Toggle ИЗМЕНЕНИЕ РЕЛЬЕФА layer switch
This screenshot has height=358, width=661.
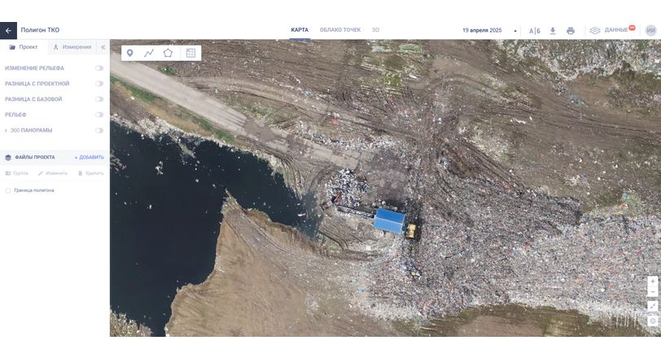coord(99,68)
